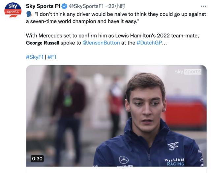Click the sentence mentioning Lewis Hamilton's team-mate
Image resolution: width=211 pixels, height=173 pixels.
click(112, 36)
